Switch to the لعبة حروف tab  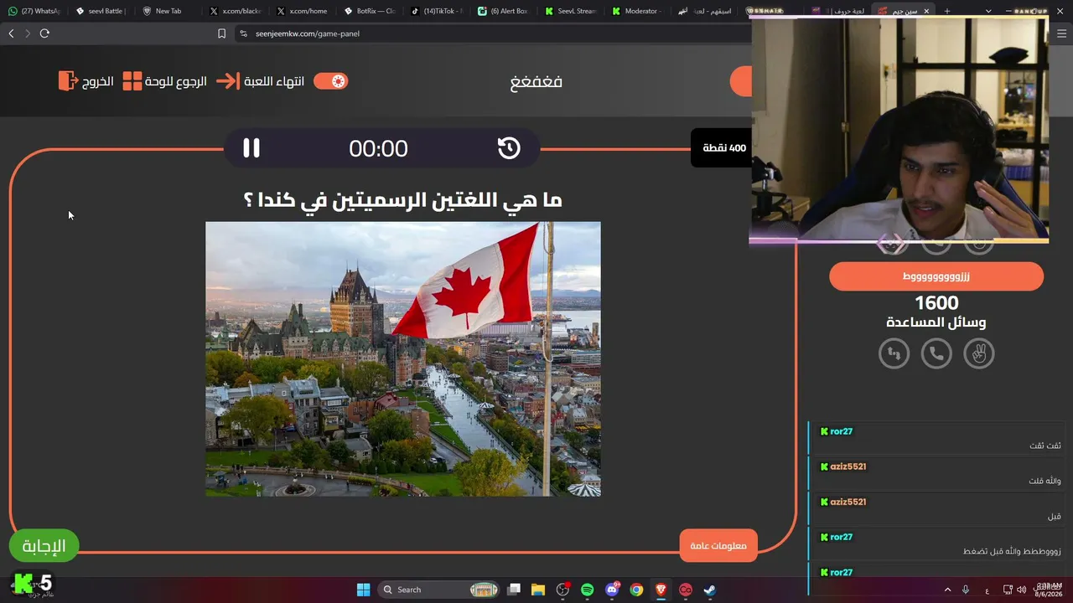(x=838, y=11)
